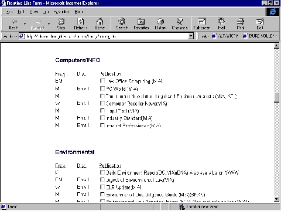This screenshot has height=211, width=281.
Task: Open the DUKE VOLLEY links bar shortcut
Action: coord(260,36)
